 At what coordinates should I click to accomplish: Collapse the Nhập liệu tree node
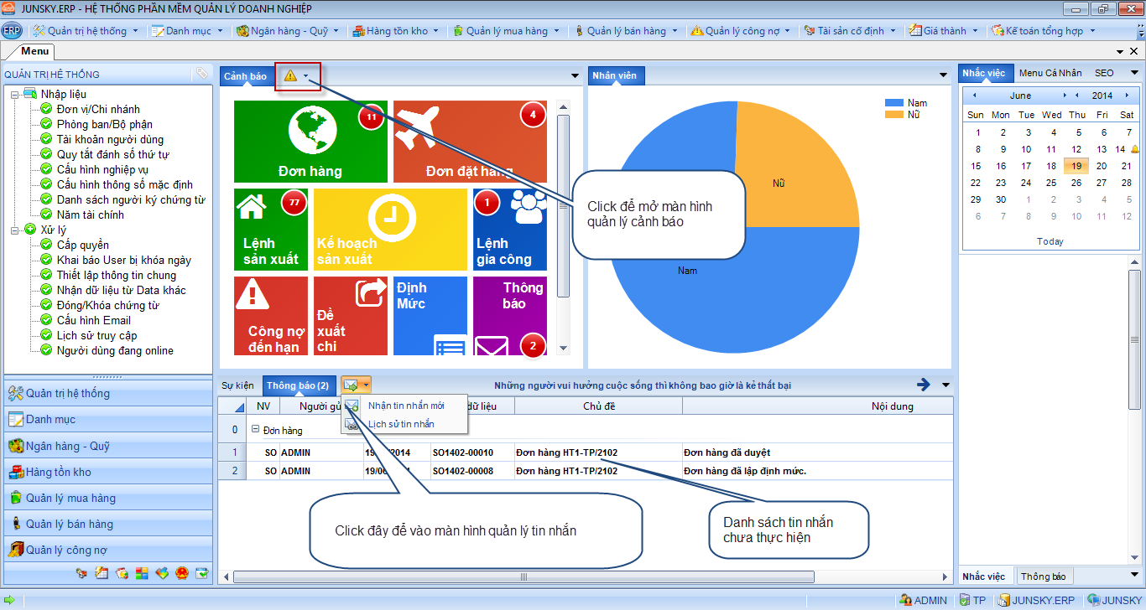point(15,95)
